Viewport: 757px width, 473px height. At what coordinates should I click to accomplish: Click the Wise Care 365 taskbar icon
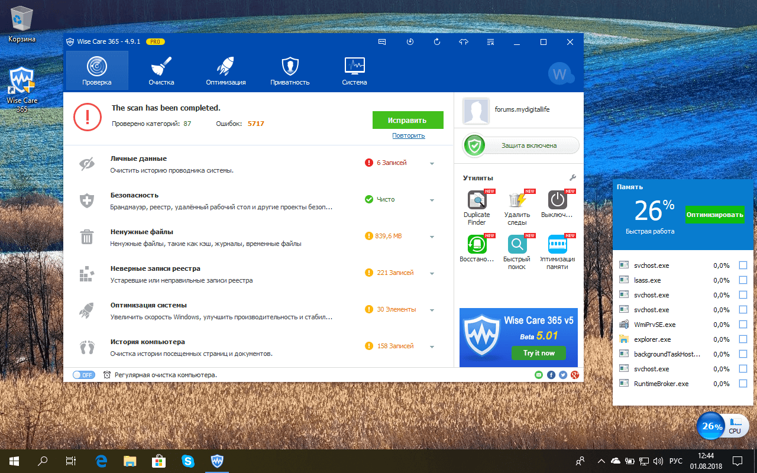[x=217, y=461]
